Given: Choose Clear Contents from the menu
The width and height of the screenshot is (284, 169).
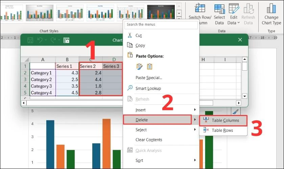Looking at the screenshot, I should click(x=149, y=140).
